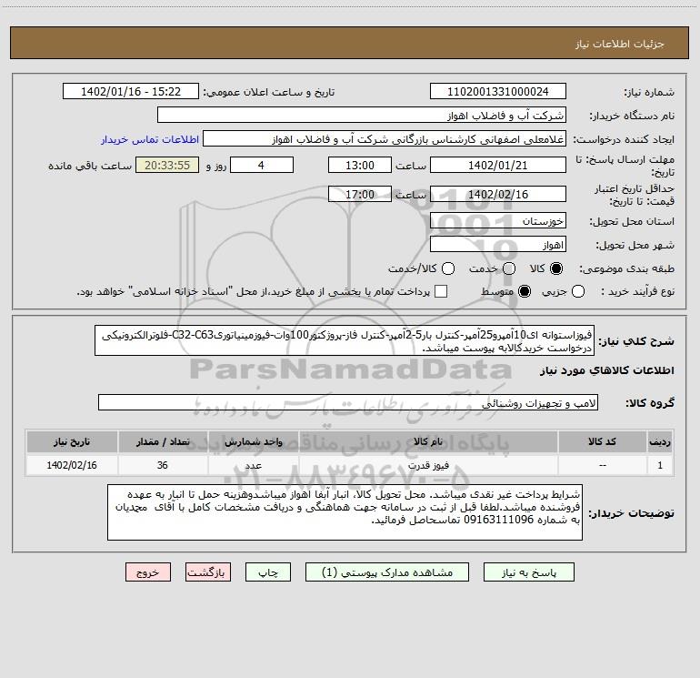
Task: Click the بازگشت back button
Action: tap(208, 572)
